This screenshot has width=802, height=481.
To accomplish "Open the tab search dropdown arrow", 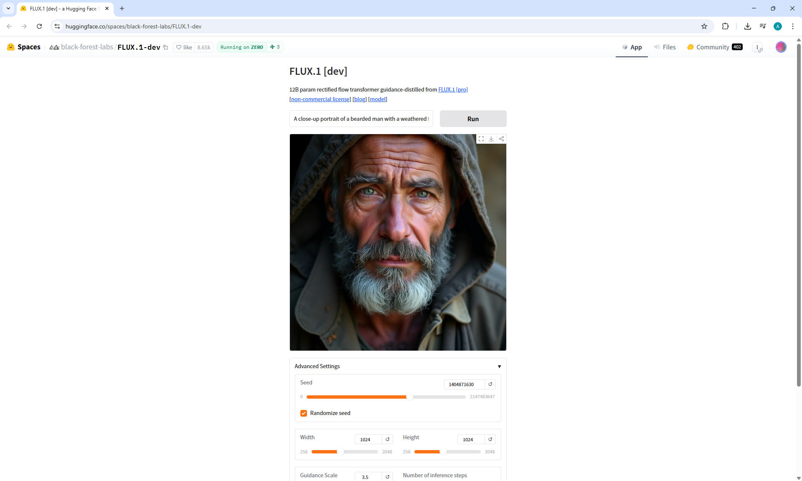I will pyautogui.click(x=8, y=8).
